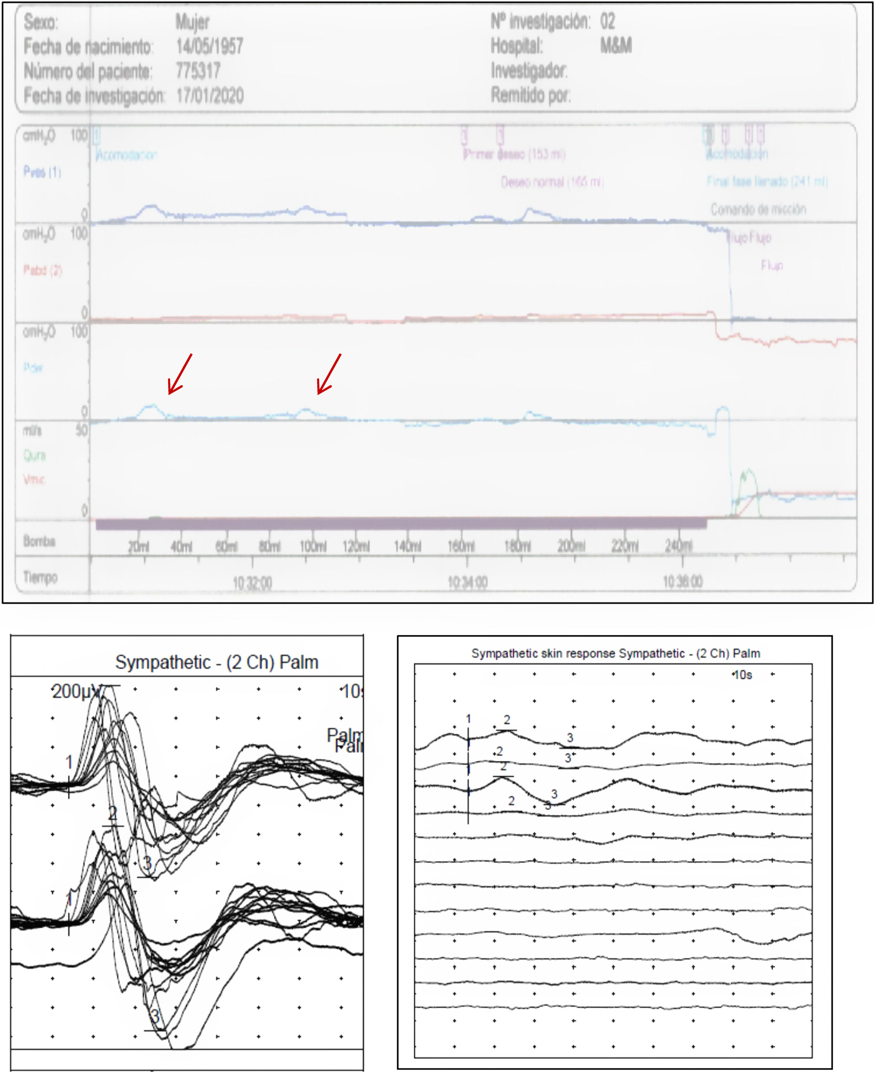Select the Pabd (2) channel label
875x1074 pixels.
tap(43, 271)
